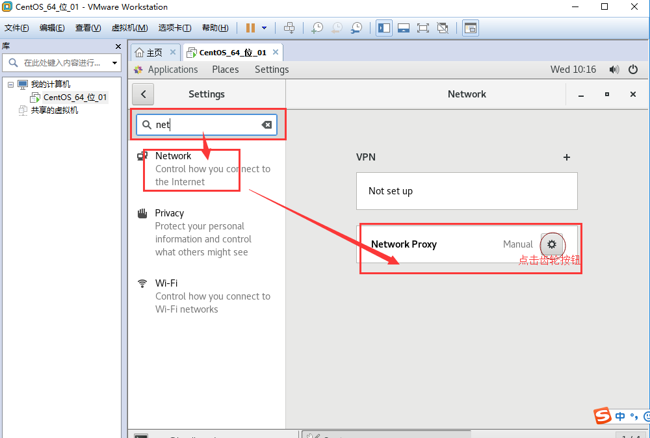Open the library search filter dropdown
The image size is (650, 438).
[114, 63]
